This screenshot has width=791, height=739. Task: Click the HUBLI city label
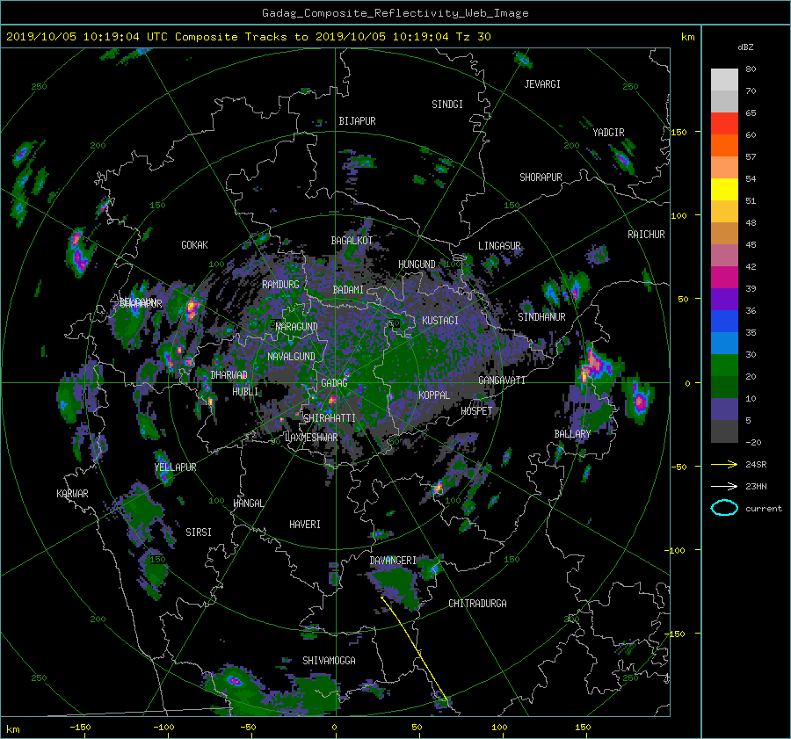tap(245, 392)
